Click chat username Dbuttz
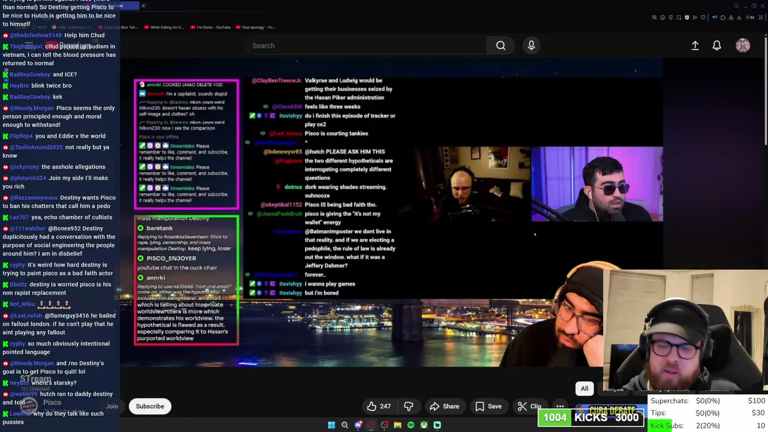The height and width of the screenshot is (432, 768). coord(18,284)
